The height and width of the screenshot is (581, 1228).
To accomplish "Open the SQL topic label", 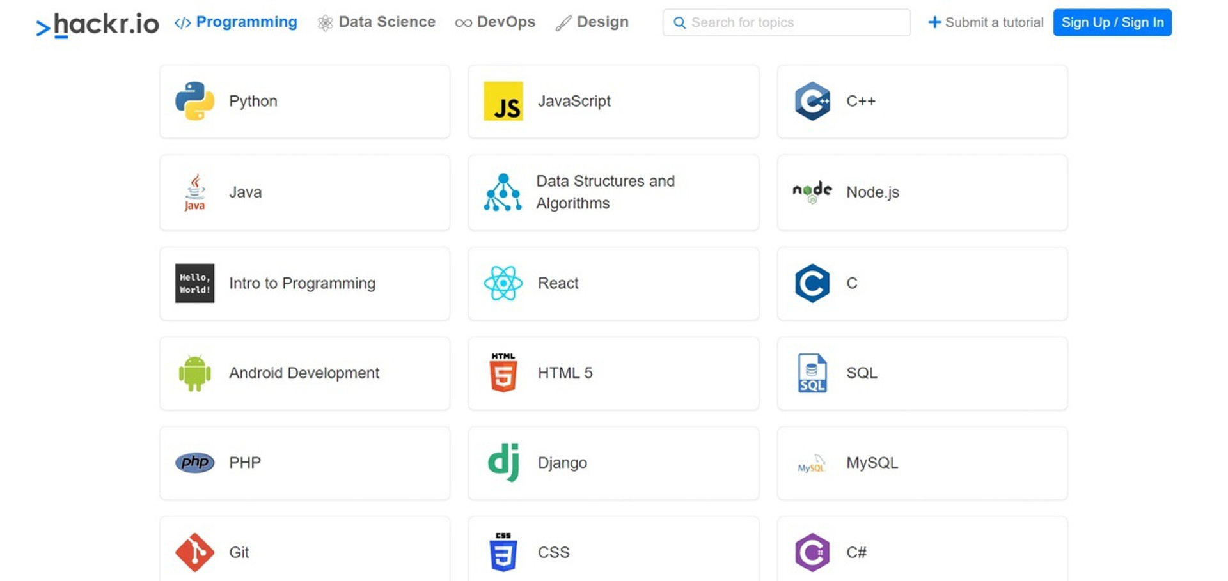I will point(862,373).
